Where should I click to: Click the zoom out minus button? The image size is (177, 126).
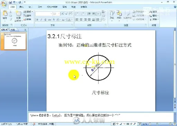[x=150, y=124]
